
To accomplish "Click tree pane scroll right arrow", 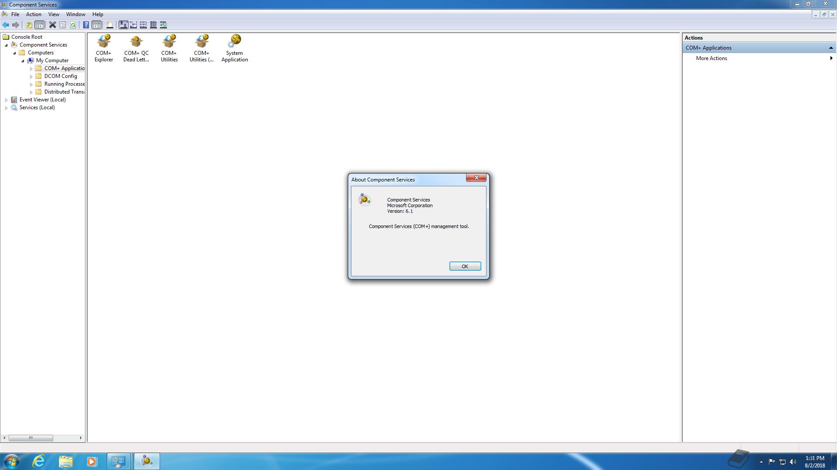I will (x=81, y=438).
